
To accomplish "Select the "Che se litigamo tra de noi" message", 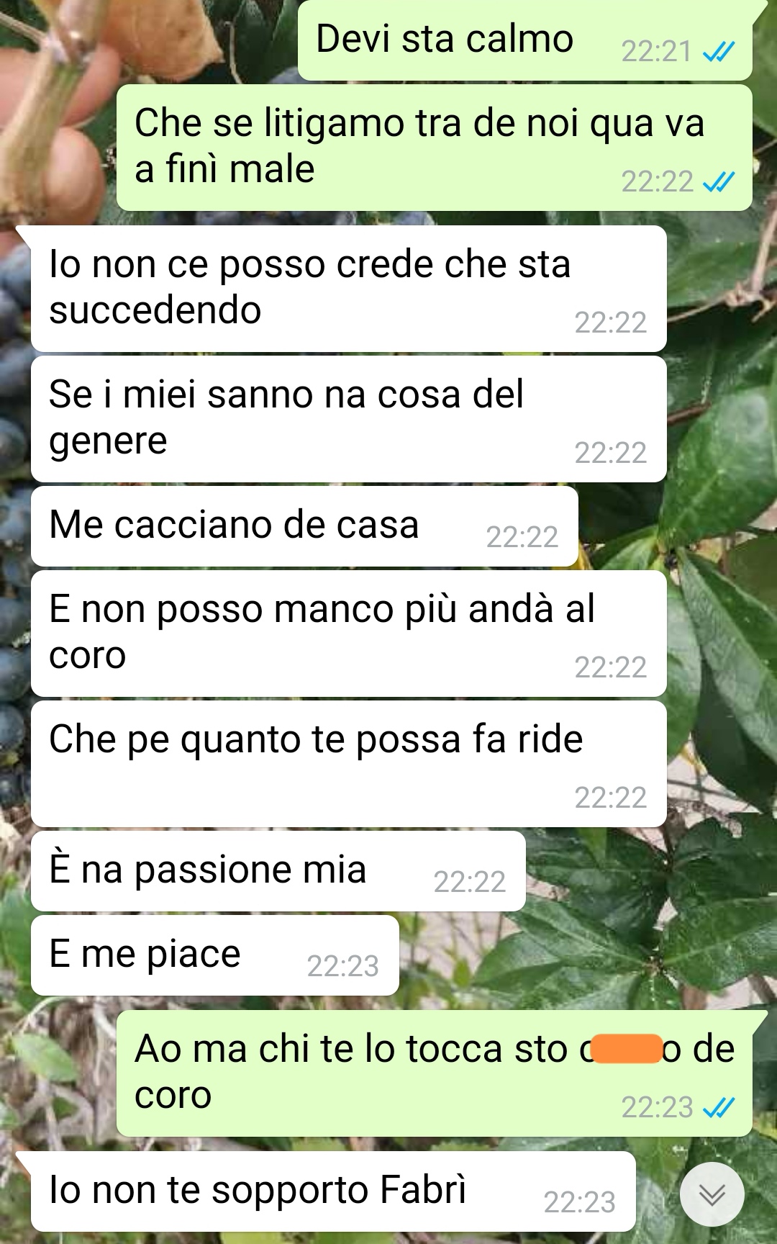I will click(x=435, y=148).
